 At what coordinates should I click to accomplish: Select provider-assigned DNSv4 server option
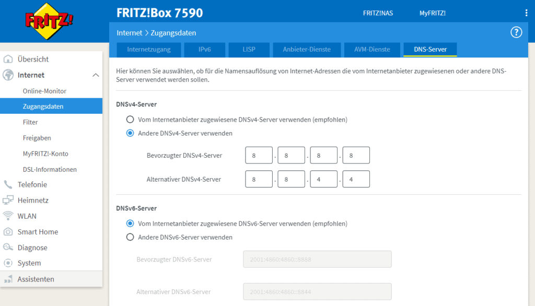pos(130,120)
